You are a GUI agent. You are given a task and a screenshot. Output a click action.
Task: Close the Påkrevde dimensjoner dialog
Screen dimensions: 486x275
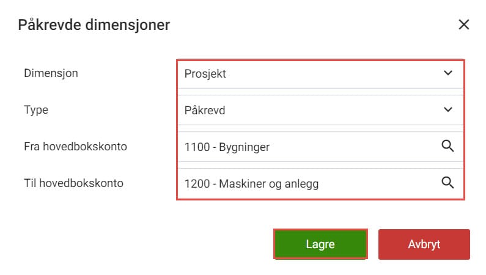click(x=463, y=24)
